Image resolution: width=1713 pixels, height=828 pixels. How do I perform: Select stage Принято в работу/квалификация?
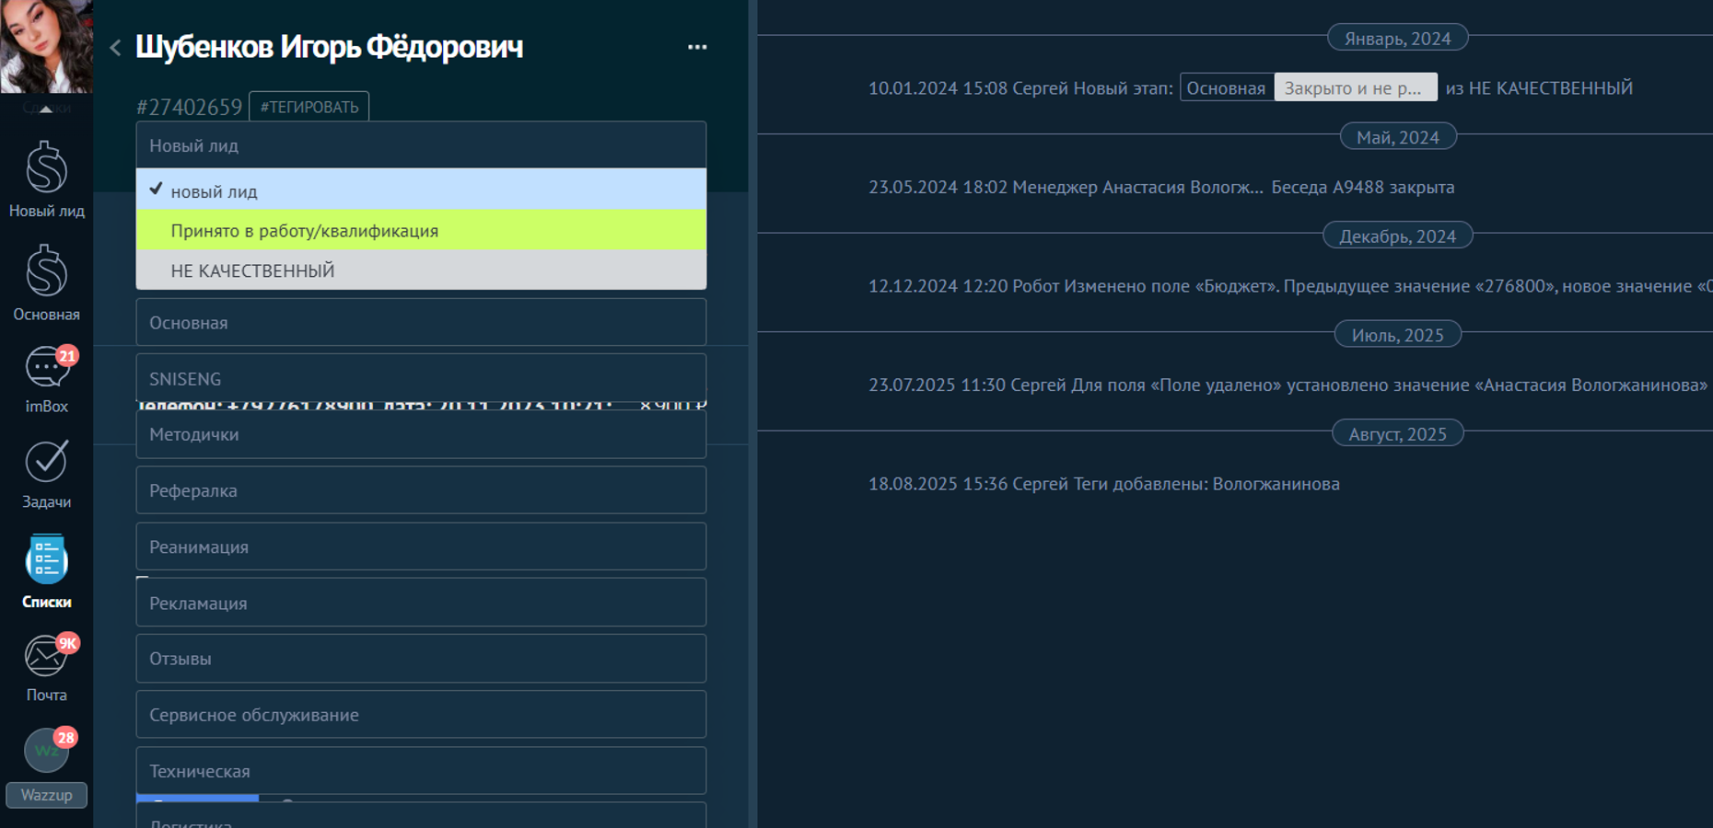421,231
